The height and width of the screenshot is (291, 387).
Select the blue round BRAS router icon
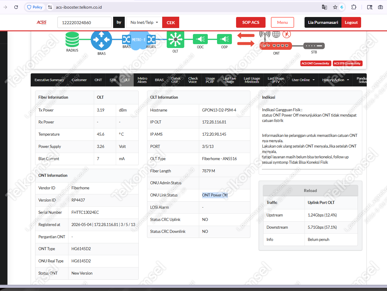(102, 40)
